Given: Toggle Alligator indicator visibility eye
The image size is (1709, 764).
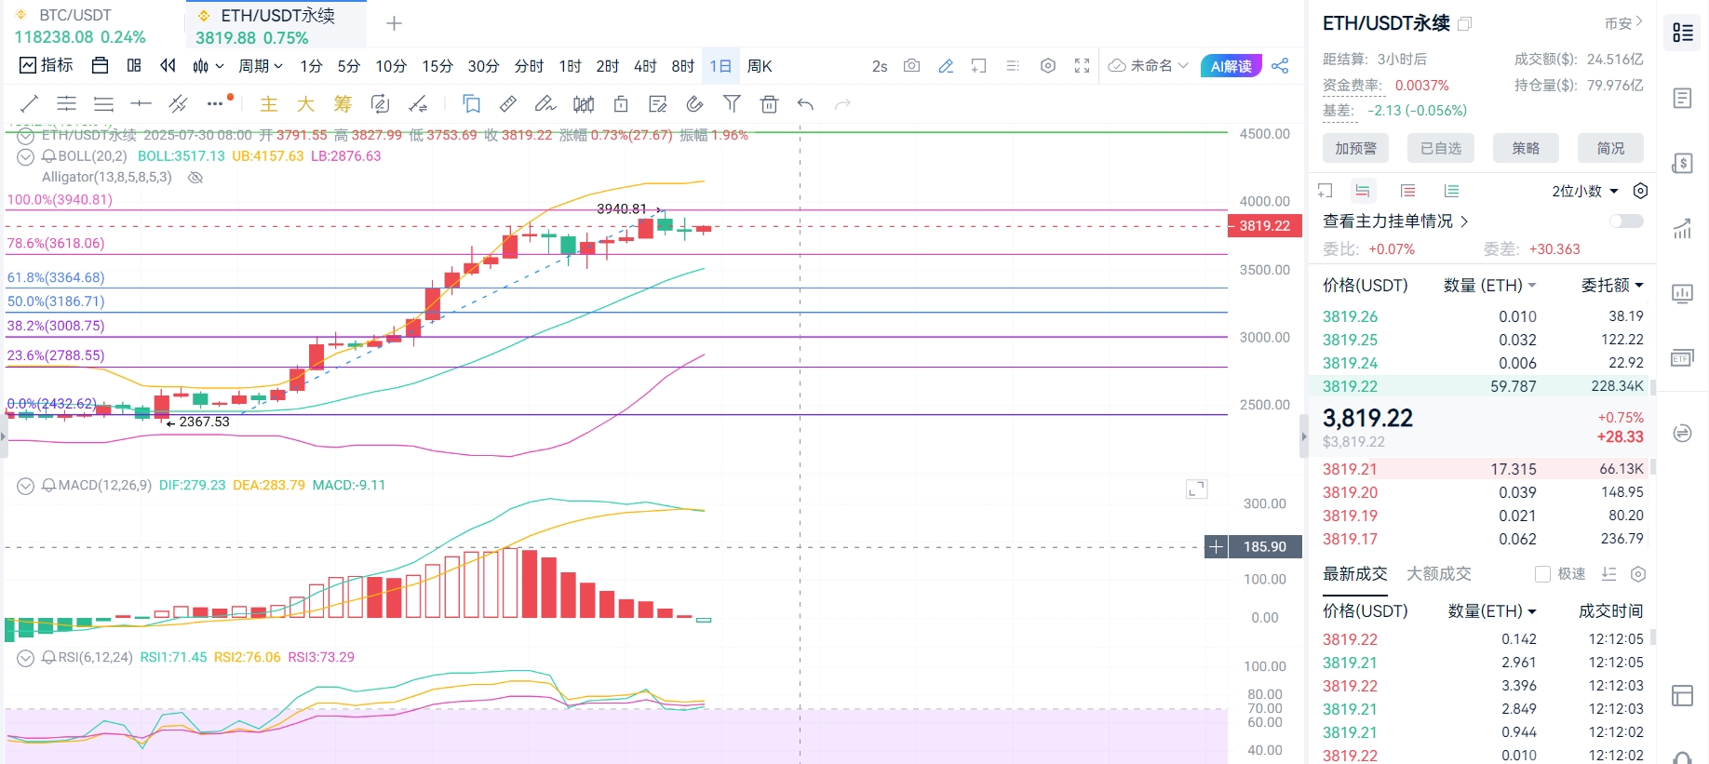Looking at the screenshot, I should (195, 177).
